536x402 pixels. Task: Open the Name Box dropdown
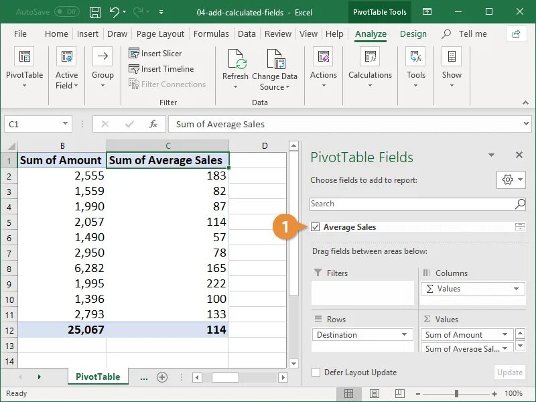click(x=65, y=124)
